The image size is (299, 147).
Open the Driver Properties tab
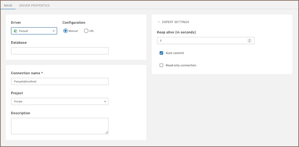click(34, 6)
